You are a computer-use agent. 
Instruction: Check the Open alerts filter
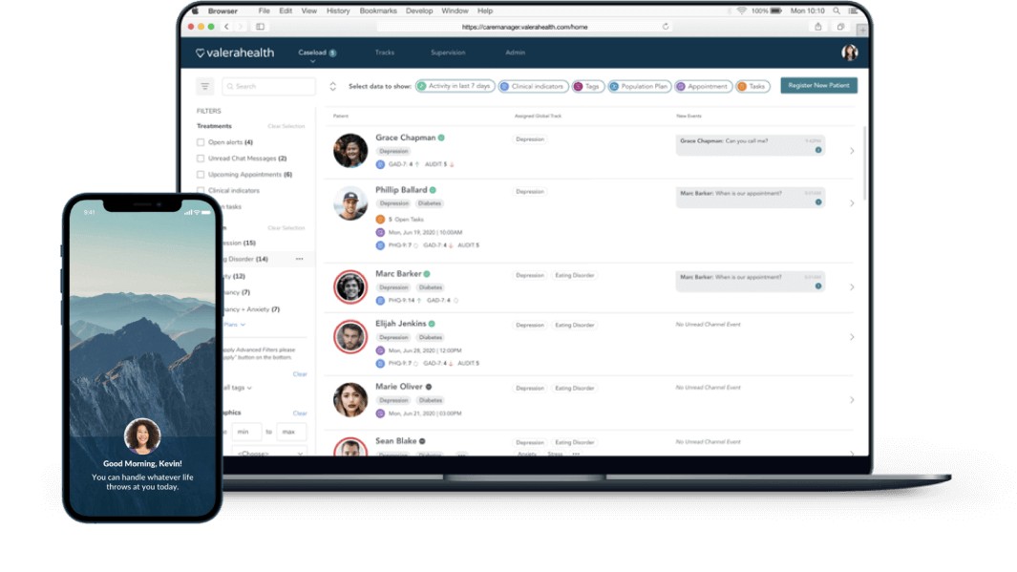(201, 142)
